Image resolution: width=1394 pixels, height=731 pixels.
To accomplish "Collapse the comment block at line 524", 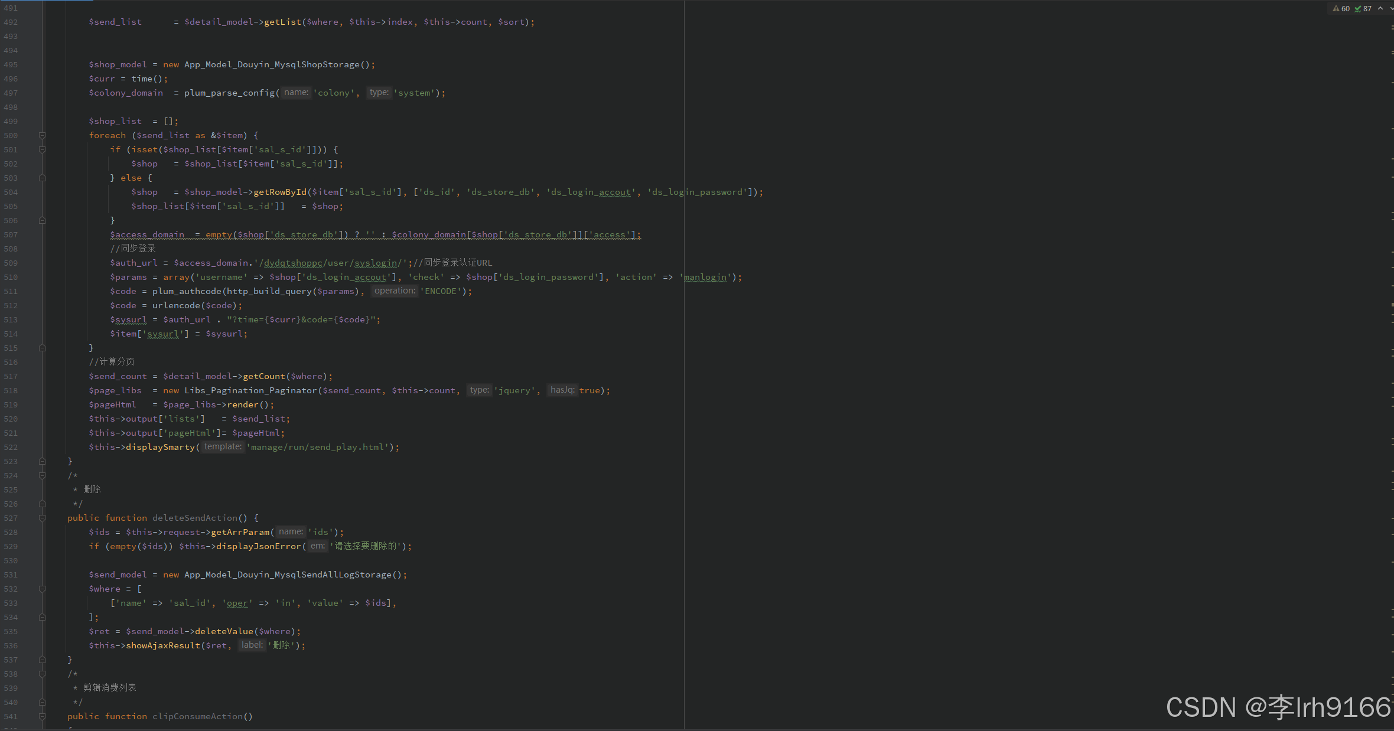I will [x=42, y=475].
